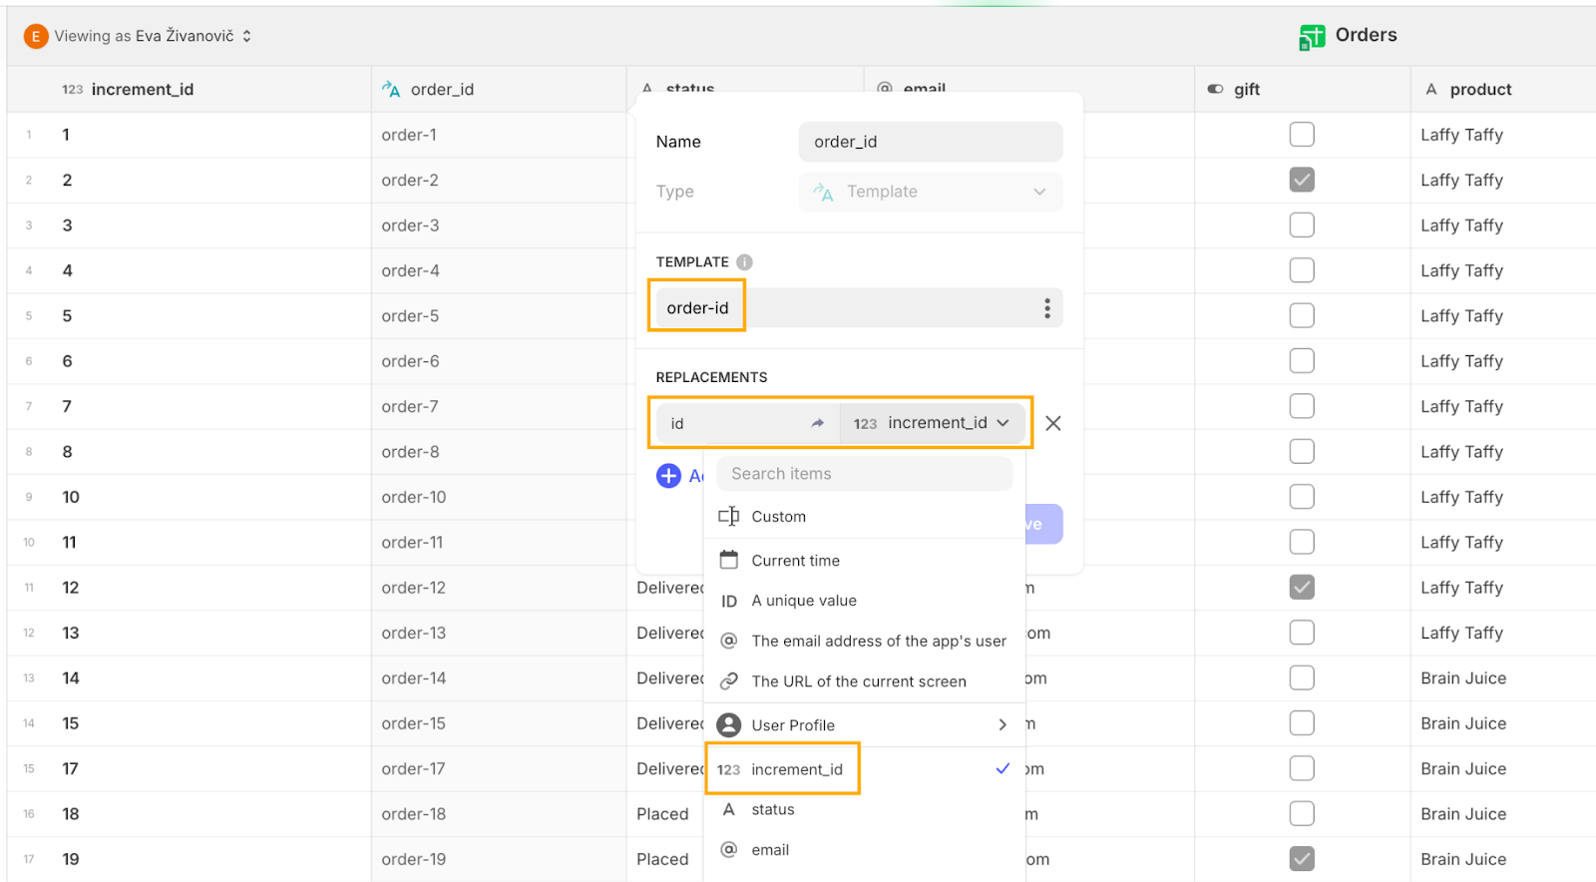Uncheck gift checkbox for order-12
The width and height of the screenshot is (1596, 882).
point(1302,587)
